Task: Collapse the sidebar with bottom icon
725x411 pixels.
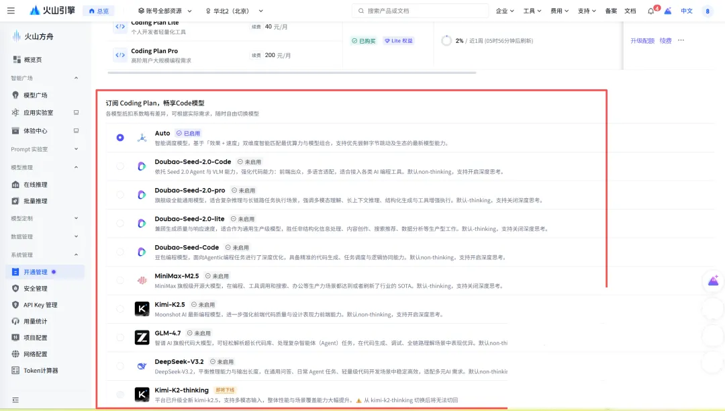Action: click(15, 400)
